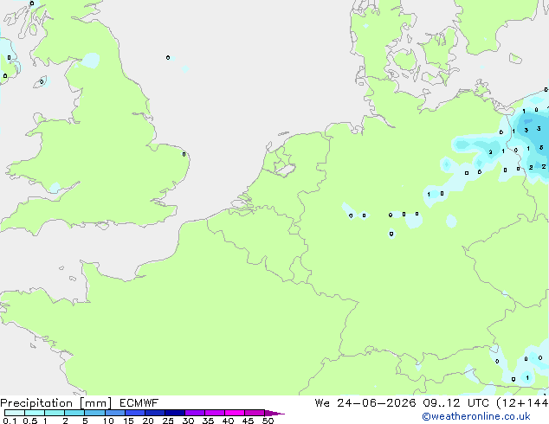Click the blue swatch between 10 and 15

(x=115, y=413)
